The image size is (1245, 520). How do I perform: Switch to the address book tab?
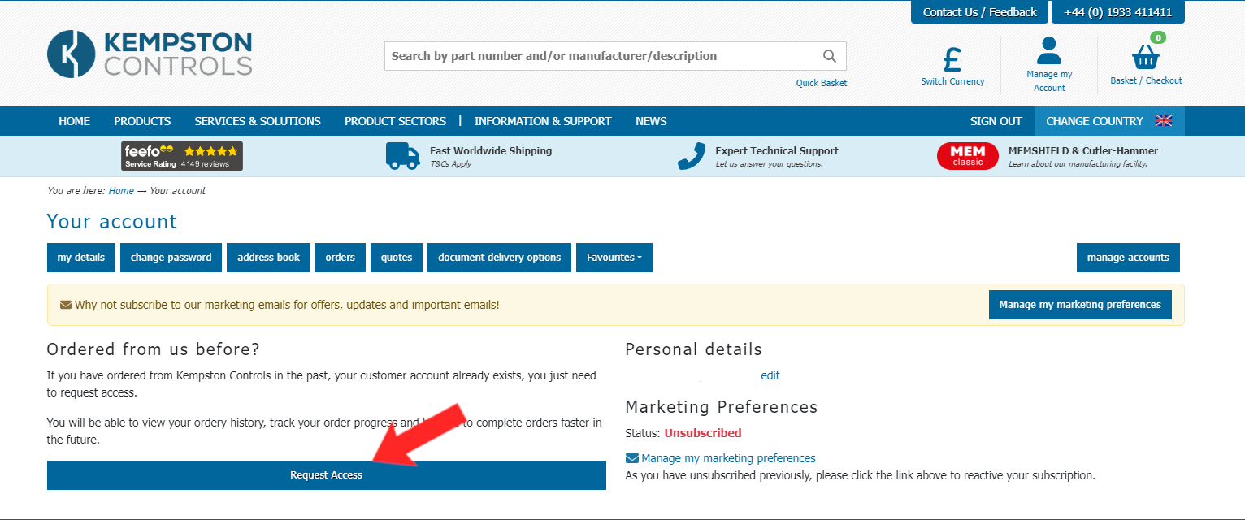268,258
